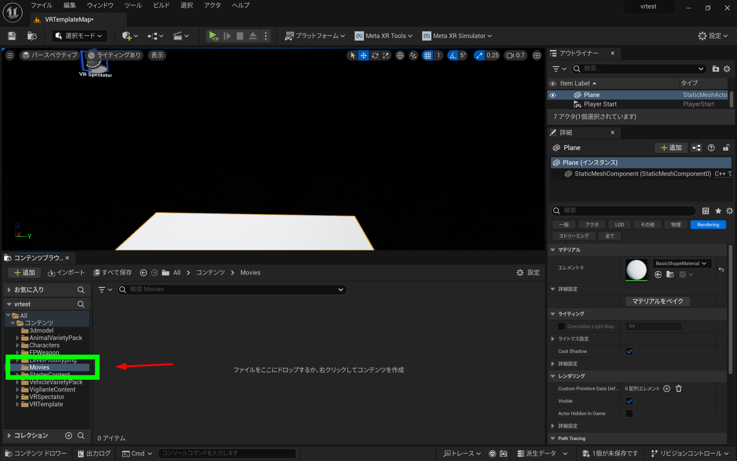
Task: Toggle world/local coordinate space globe icon
Action: [400, 56]
